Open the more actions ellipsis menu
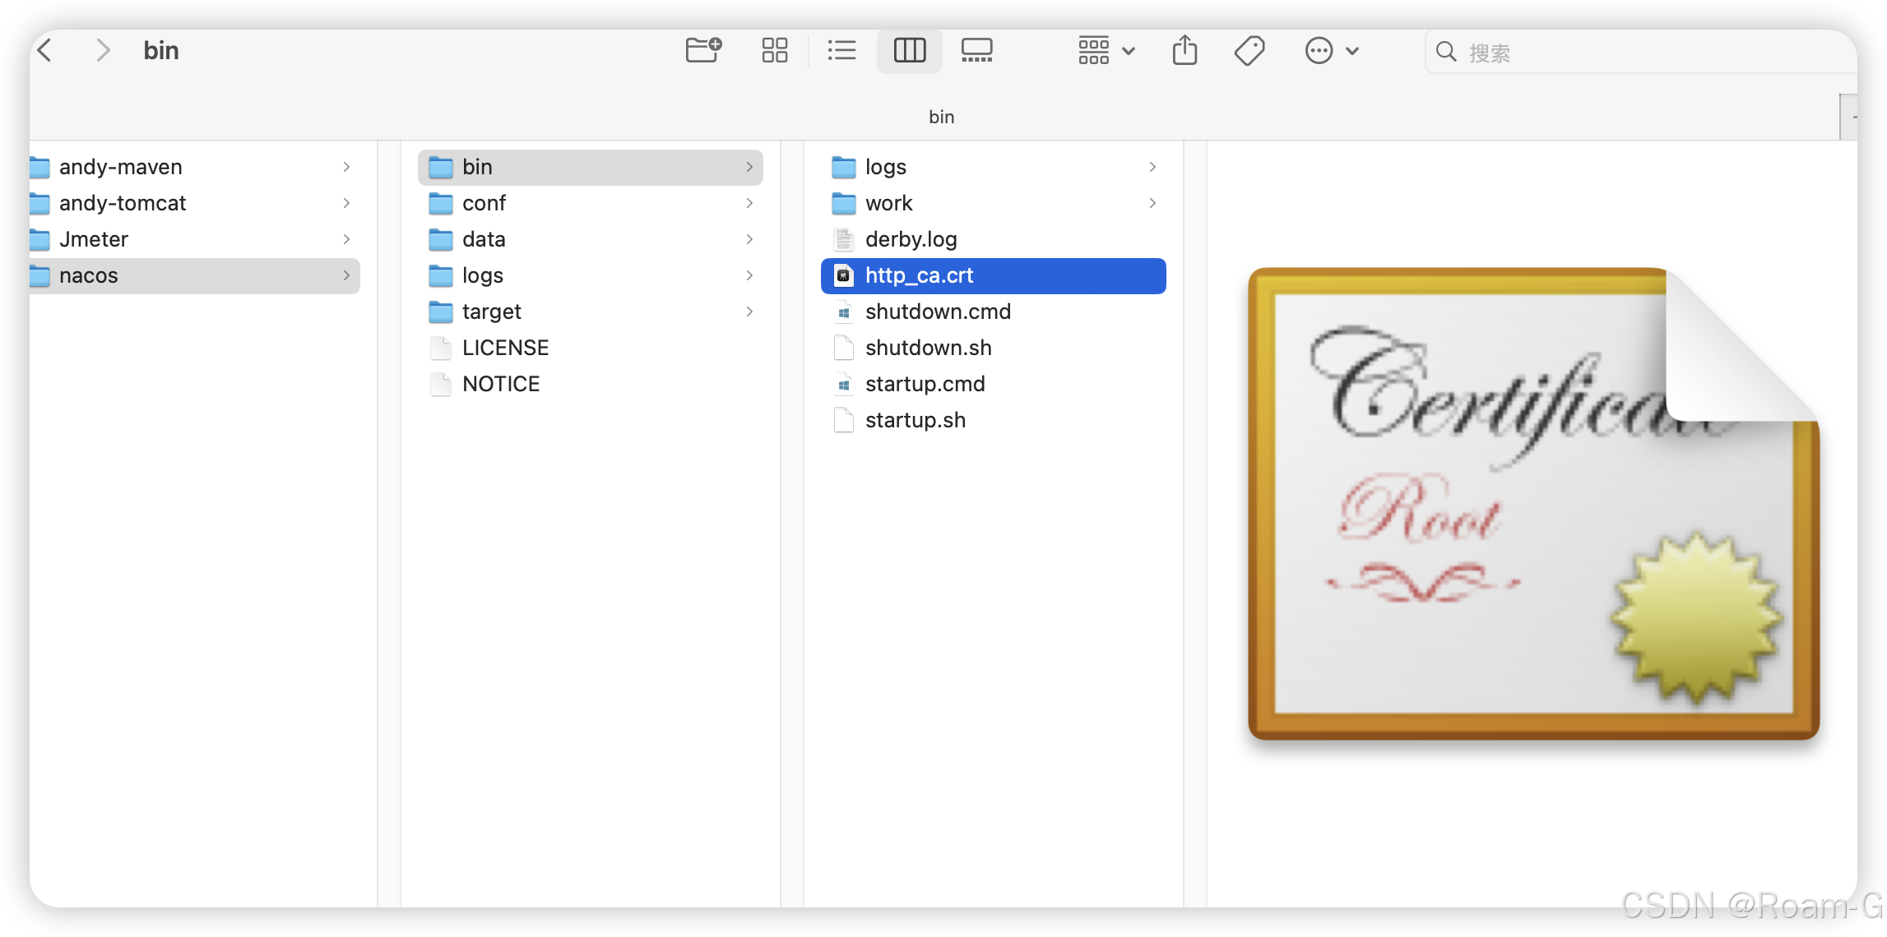1887x937 pixels. (x=1331, y=51)
